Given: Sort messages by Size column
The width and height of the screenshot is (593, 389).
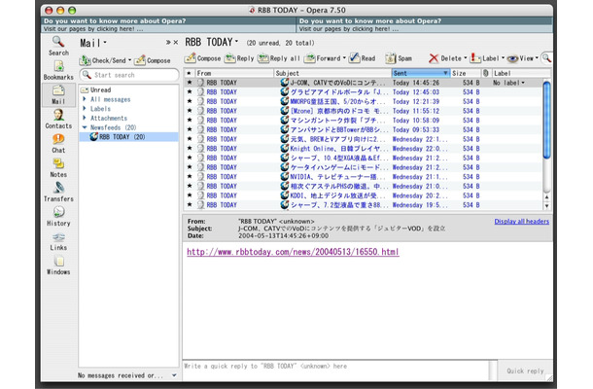Looking at the screenshot, I should click(466, 73).
